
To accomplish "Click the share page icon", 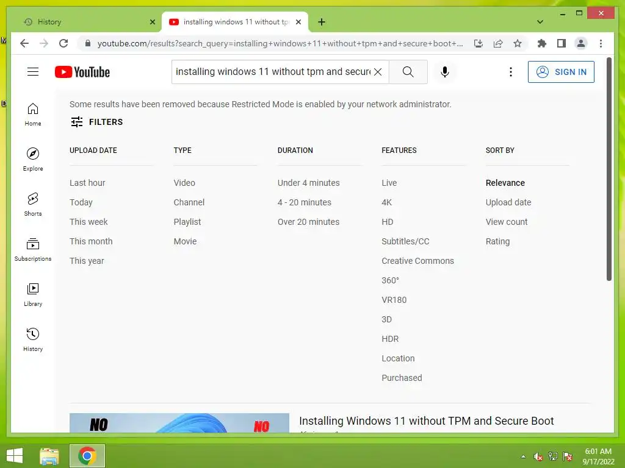I will (x=498, y=43).
